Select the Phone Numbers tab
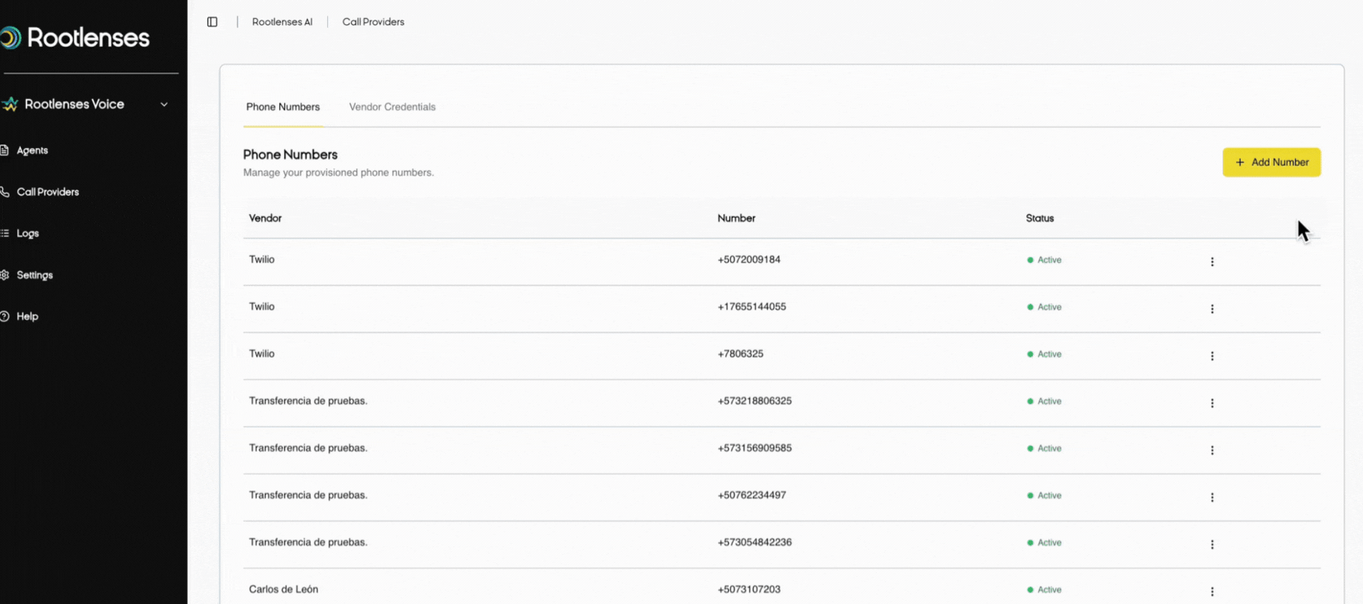Viewport: 1363px width, 604px height. pos(282,107)
